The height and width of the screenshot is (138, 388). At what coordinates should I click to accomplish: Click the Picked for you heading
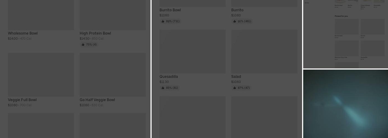click(x=341, y=16)
